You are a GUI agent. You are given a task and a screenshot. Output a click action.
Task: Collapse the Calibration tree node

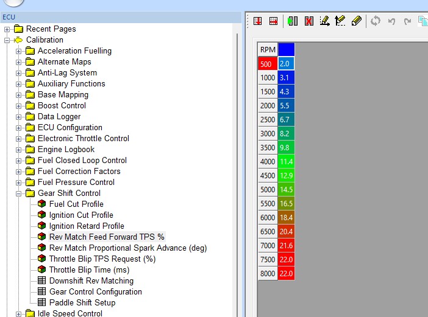pyautogui.click(x=7, y=40)
